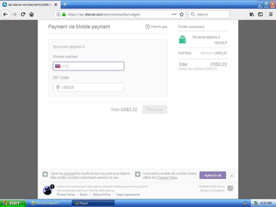The image size is (276, 207).
Task: Click the Xsolla cat help mascot
Action: click(48, 190)
